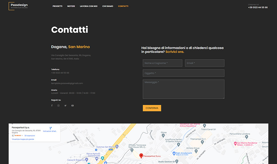Click the directions arrow icon on map card
This screenshot has height=164, width=277.
(50, 128)
